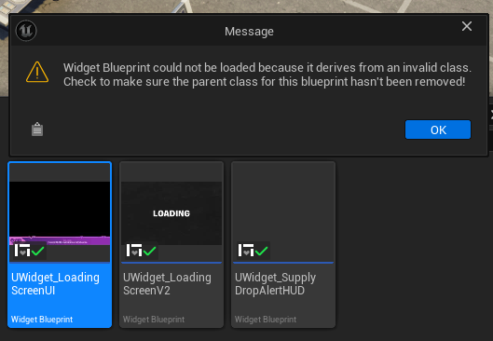The image size is (493, 341).
Task: Click the invalid class warning message text
Action: pyautogui.click(x=267, y=75)
